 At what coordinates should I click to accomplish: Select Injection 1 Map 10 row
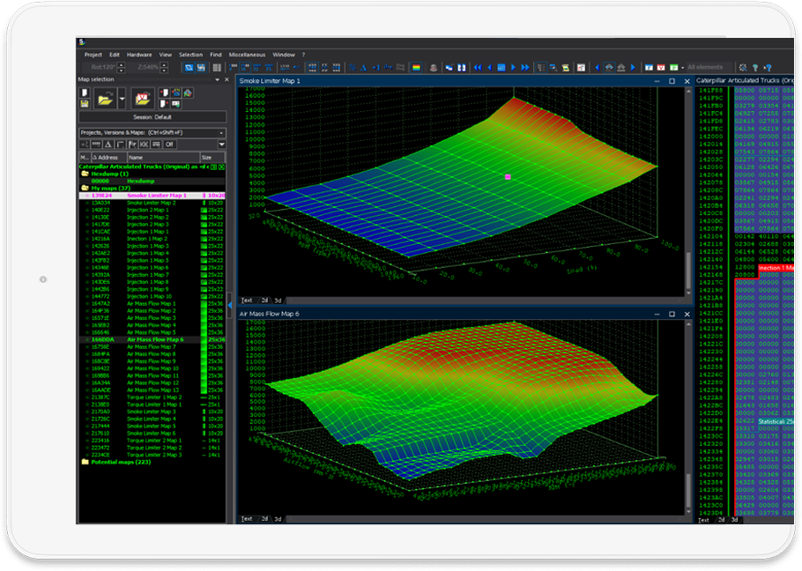[152, 296]
